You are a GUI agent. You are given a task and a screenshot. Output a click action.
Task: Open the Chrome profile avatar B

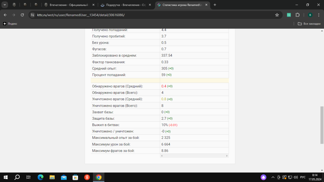(310, 15)
